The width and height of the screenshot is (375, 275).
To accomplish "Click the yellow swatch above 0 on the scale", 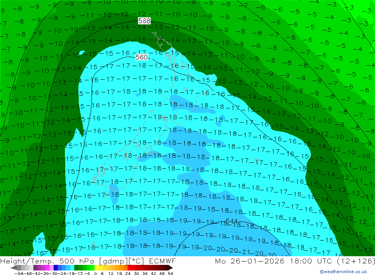I will point(97,268).
